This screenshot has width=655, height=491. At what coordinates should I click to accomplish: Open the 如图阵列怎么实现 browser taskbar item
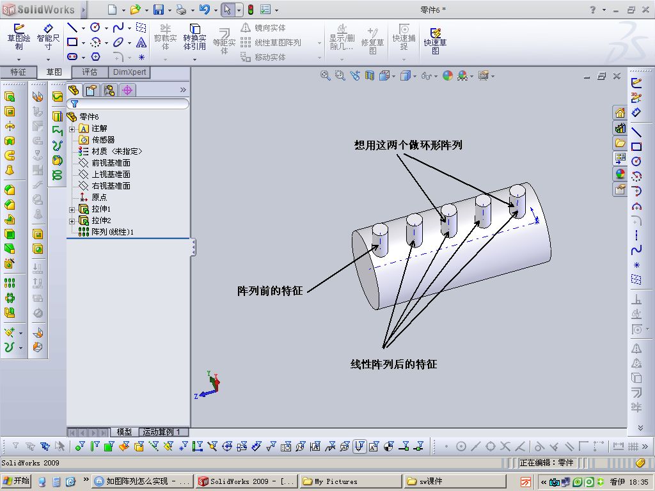pyautogui.click(x=143, y=481)
